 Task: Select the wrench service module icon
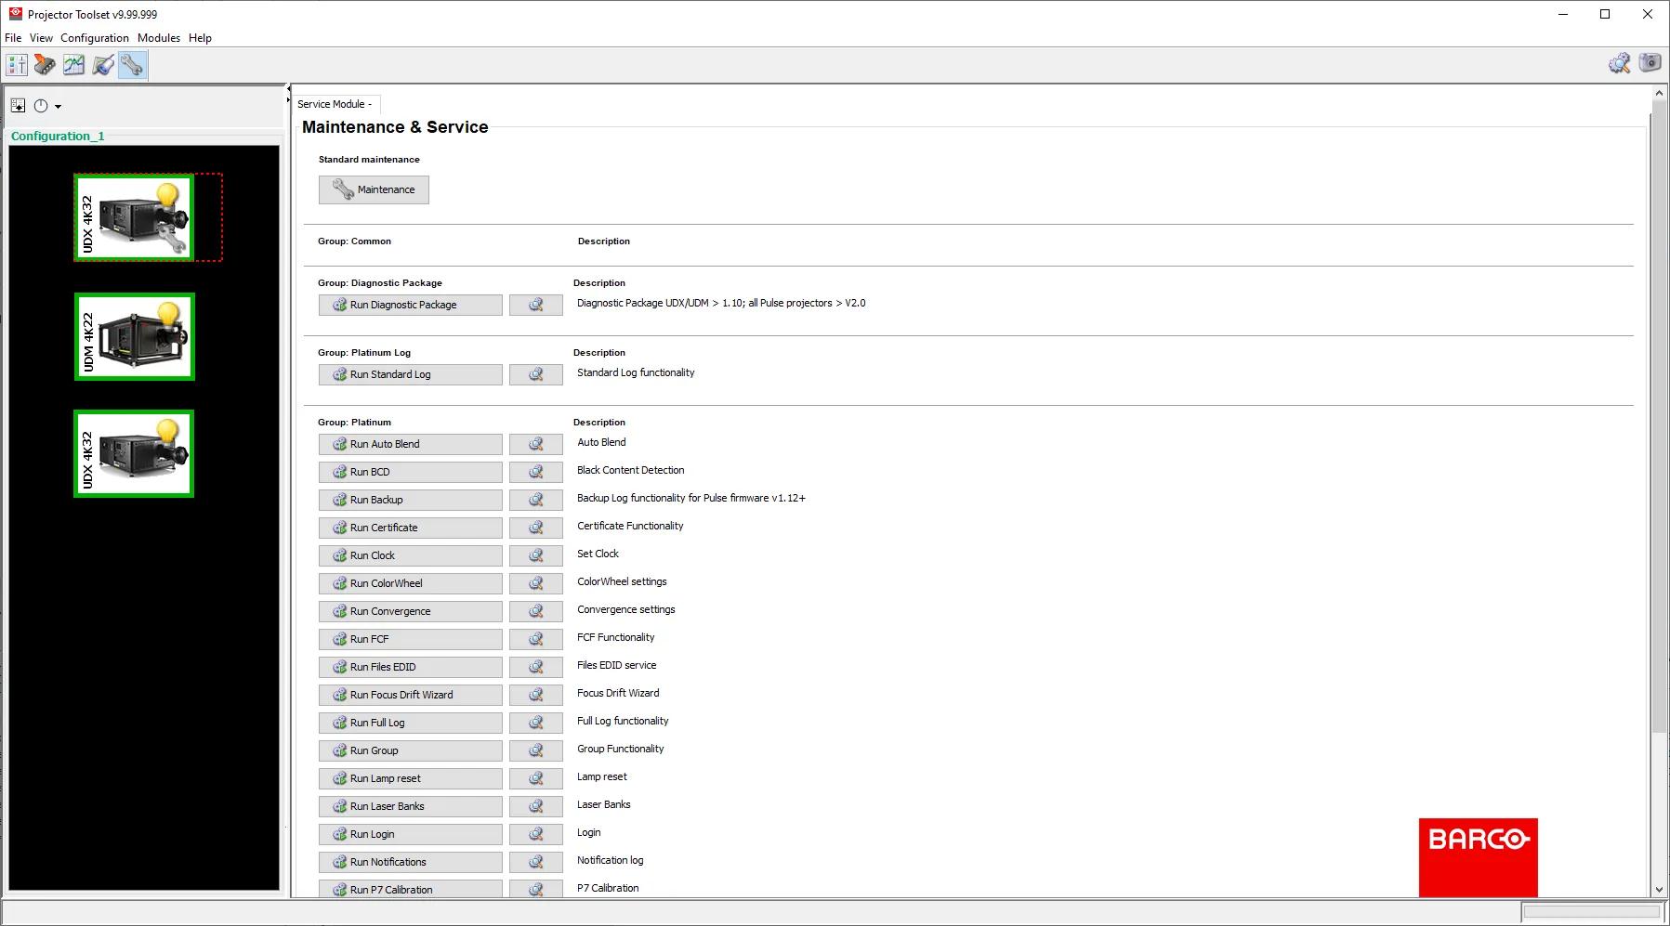pyautogui.click(x=132, y=65)
